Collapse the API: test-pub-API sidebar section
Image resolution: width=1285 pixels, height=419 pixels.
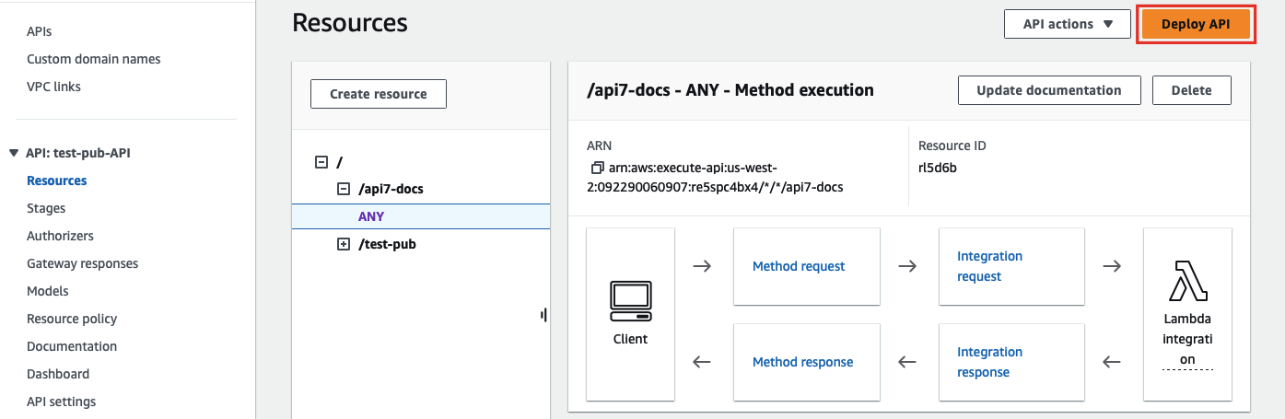(x=13, y=153)
